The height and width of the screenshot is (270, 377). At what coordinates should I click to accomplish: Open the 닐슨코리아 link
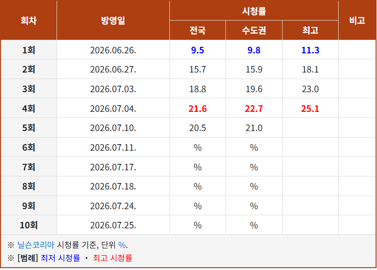[x=36, y=245]
